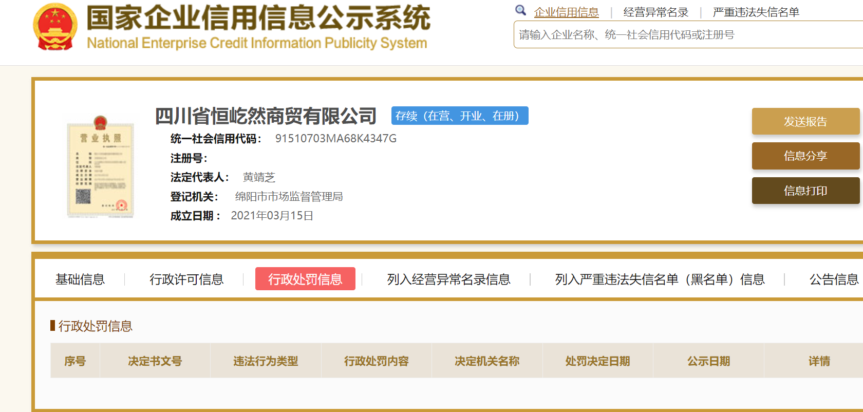Open the 行政处罚信息 tab
Screen dimensions: 863x412
click(x=305, y=279)
